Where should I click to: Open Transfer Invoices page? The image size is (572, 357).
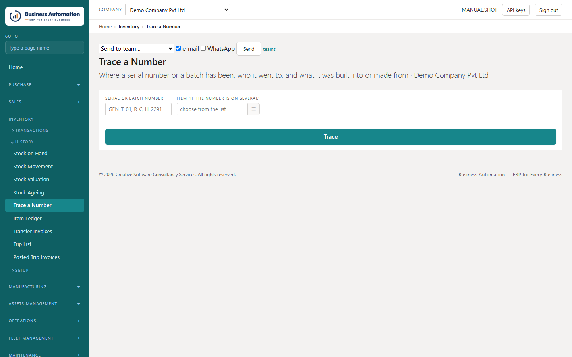(44, 231)
